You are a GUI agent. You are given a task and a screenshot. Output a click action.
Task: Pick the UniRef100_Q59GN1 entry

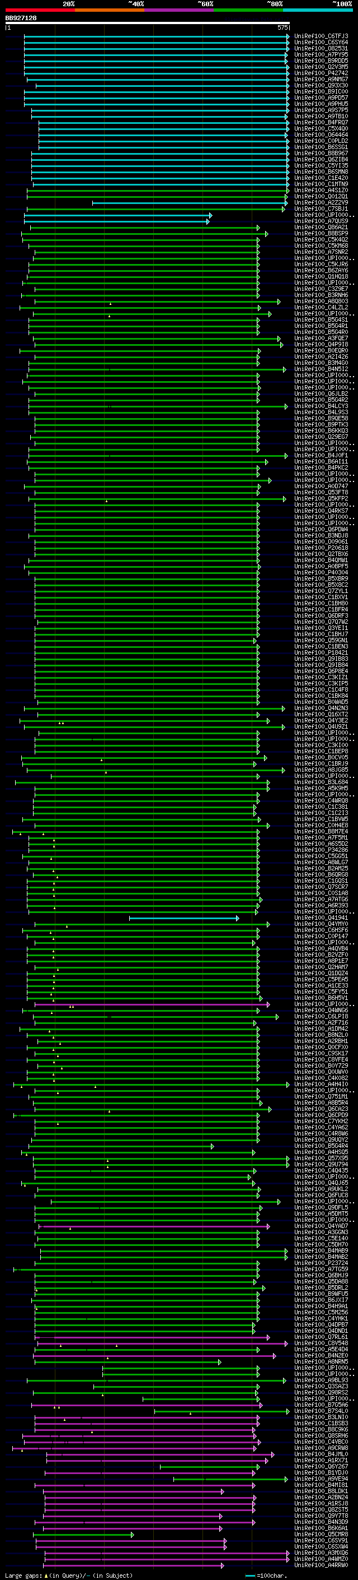click(x=321, y=640)
